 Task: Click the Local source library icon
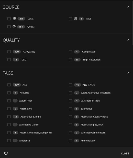(14, 19)
